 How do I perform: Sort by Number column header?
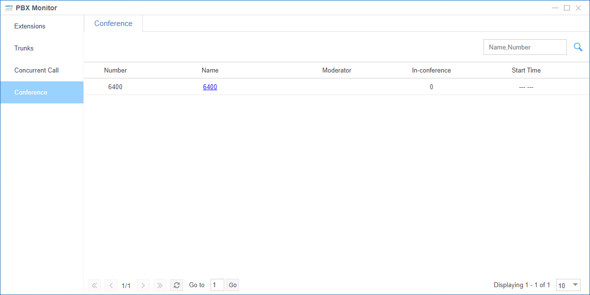point(115,71)
